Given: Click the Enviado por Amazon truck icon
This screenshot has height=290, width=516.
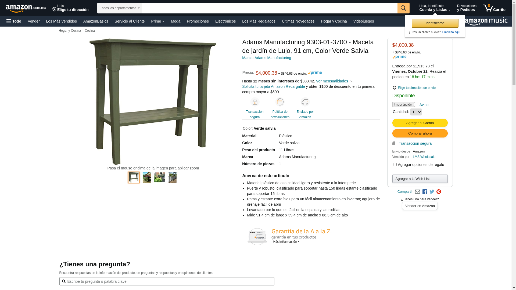Looking at the screenshot, I should point(305,102).
